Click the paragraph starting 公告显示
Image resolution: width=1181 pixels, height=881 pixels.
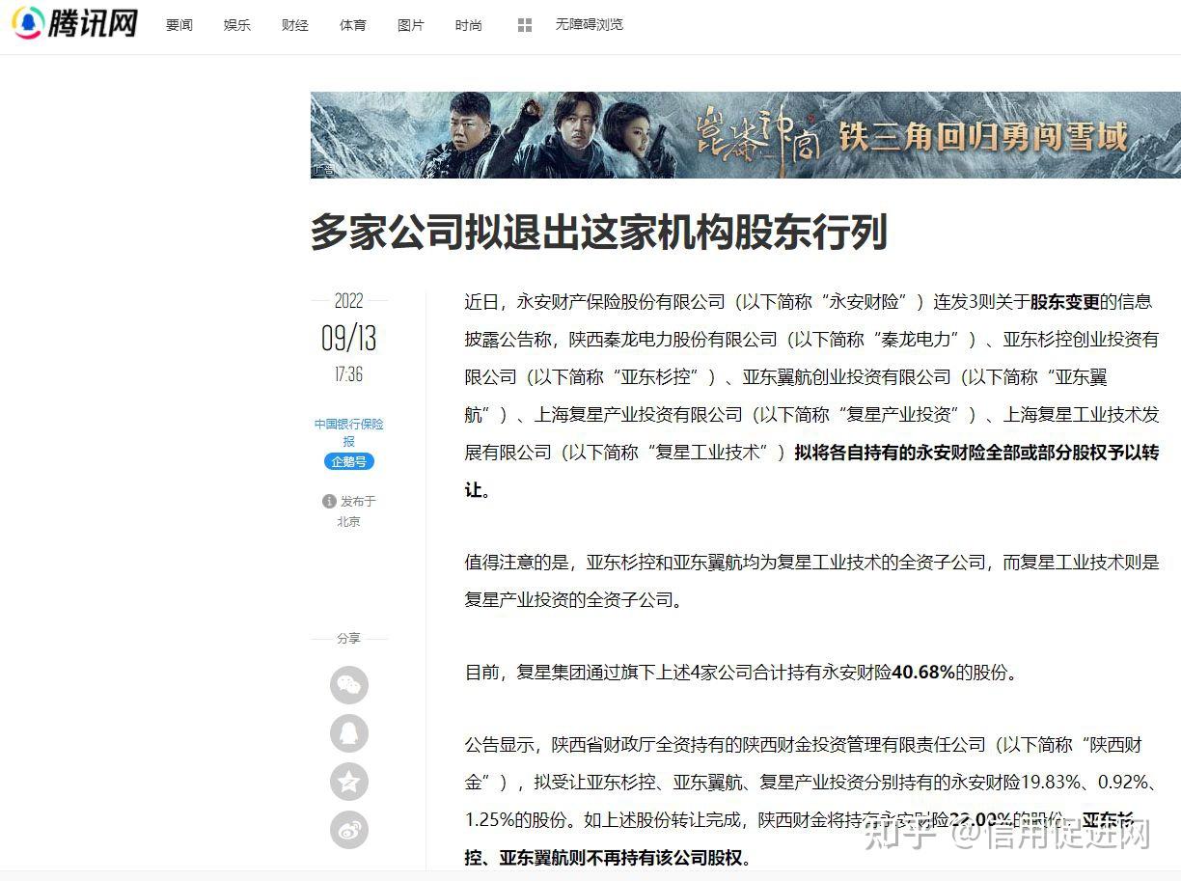(x=811, y=801)
